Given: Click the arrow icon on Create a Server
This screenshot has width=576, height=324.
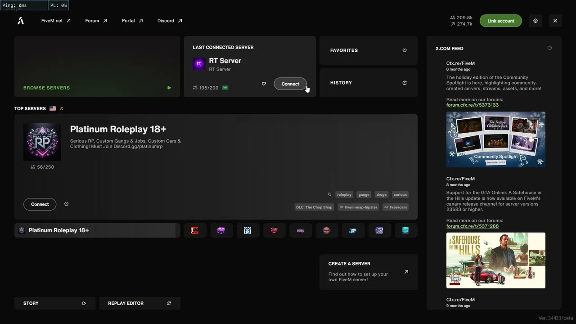Looking at the screenshot, I should tap(406, 272).
